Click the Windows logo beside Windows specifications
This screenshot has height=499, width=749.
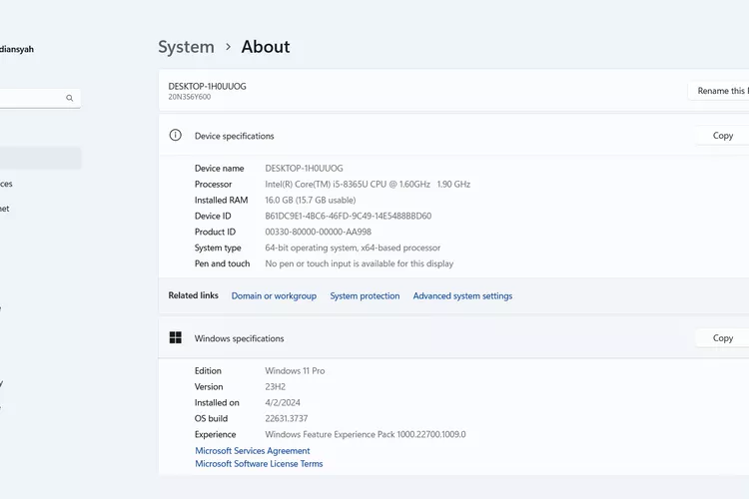tap(176, 337)
